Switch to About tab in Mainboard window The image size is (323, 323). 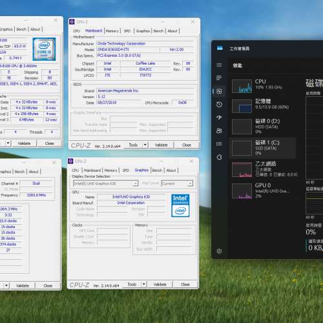(x=172, y=31)
